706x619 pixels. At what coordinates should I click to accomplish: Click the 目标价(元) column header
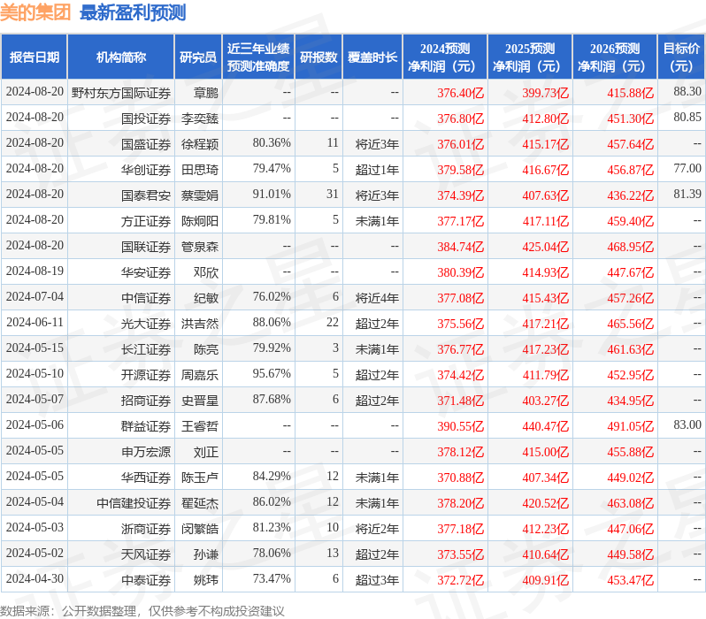[682, 57]
